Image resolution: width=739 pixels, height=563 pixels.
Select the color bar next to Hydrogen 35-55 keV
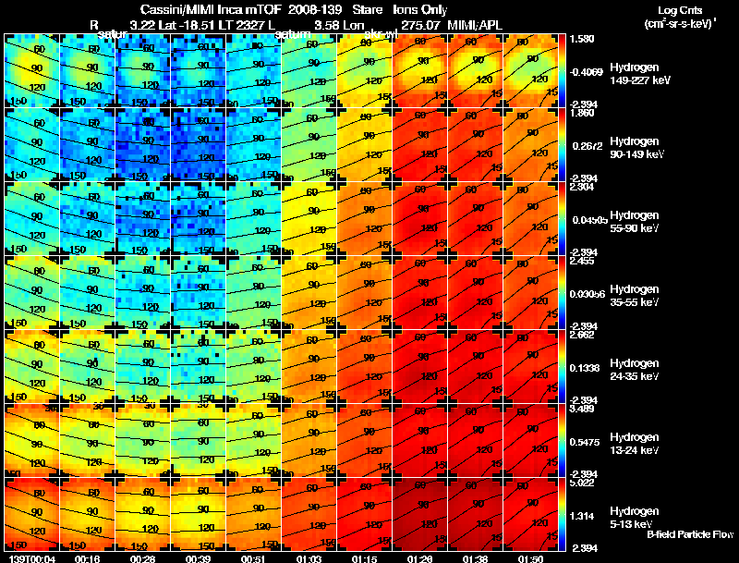(562, 293)
